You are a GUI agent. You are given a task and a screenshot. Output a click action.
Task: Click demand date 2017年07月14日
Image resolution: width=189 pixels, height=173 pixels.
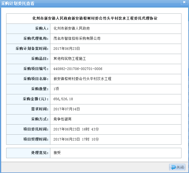[x=67, y=109]
